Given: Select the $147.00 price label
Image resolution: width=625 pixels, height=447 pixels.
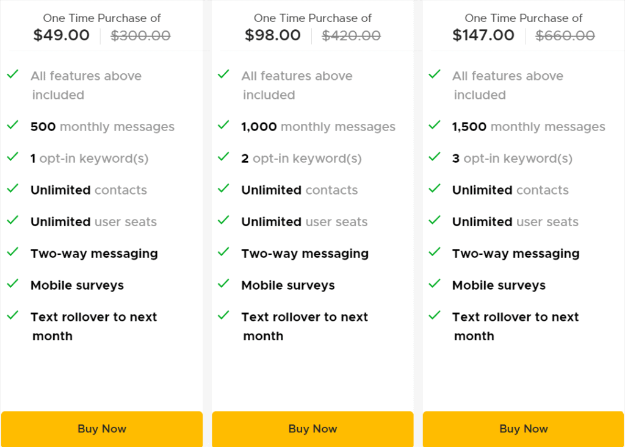Looking at the screenshot, I should click(x=483, y=35).
